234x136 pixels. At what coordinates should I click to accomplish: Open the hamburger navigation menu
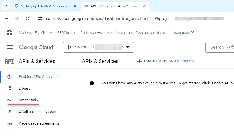click(10, 47)
